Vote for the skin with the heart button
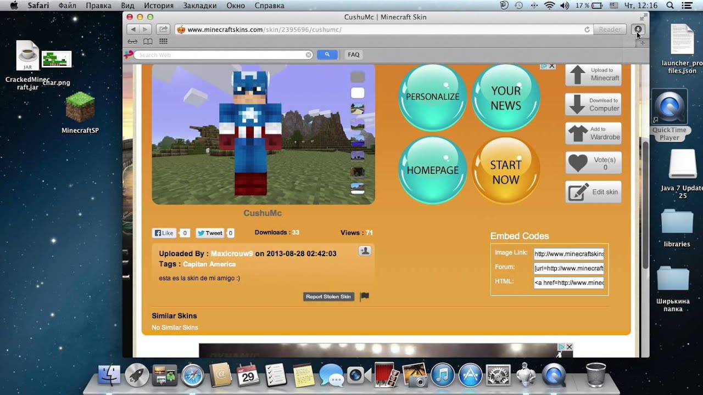Viewport: 703px width, 395px height. click(x=593, y=163)
